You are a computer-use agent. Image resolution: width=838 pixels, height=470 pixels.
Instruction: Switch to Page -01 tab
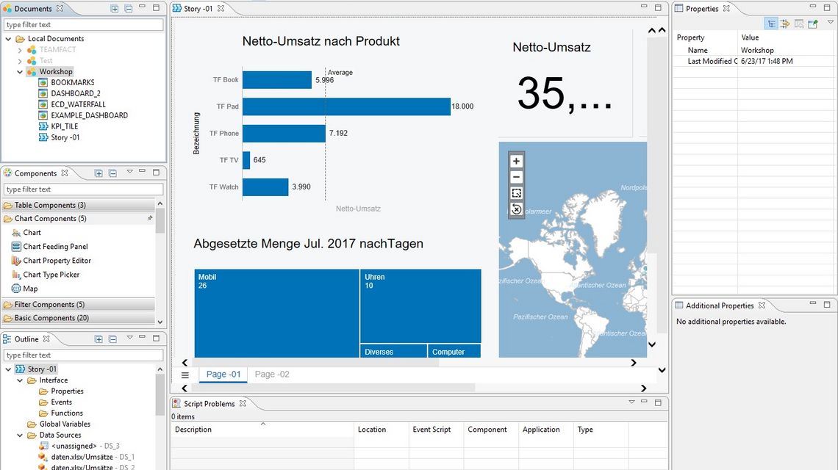[x=223, y=375]
